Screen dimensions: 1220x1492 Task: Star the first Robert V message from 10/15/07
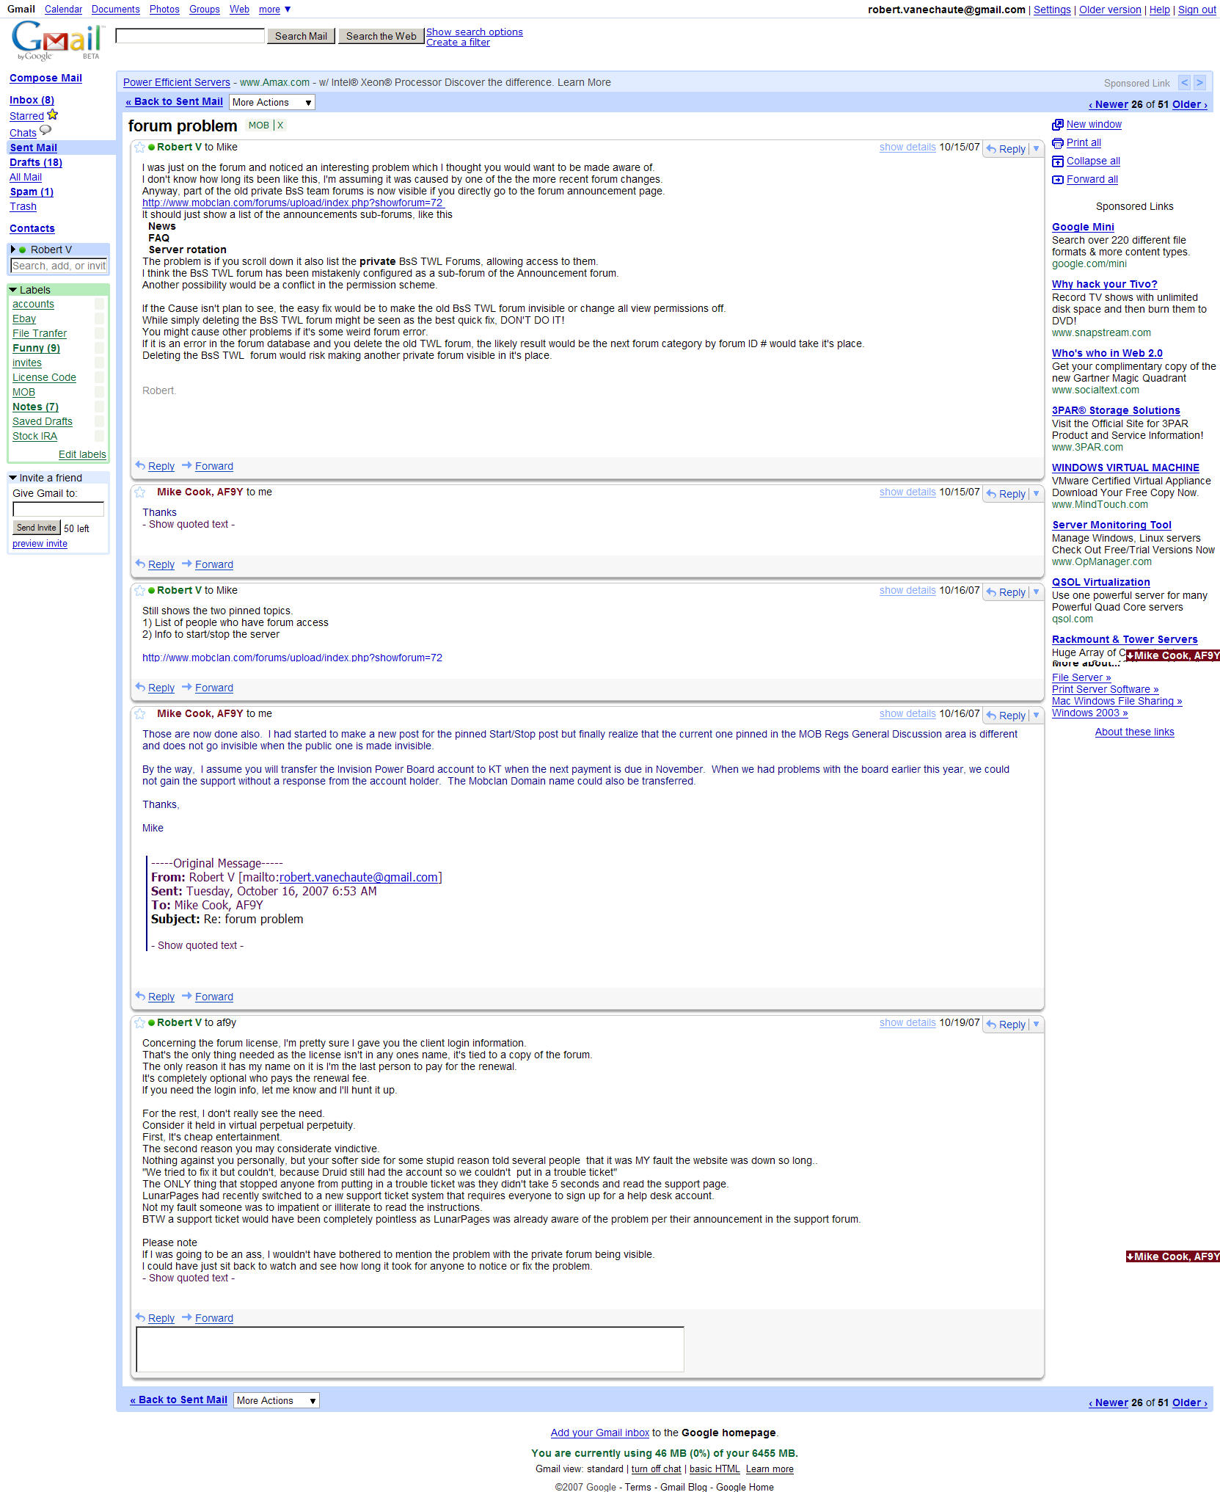click(x=139, y=148)
